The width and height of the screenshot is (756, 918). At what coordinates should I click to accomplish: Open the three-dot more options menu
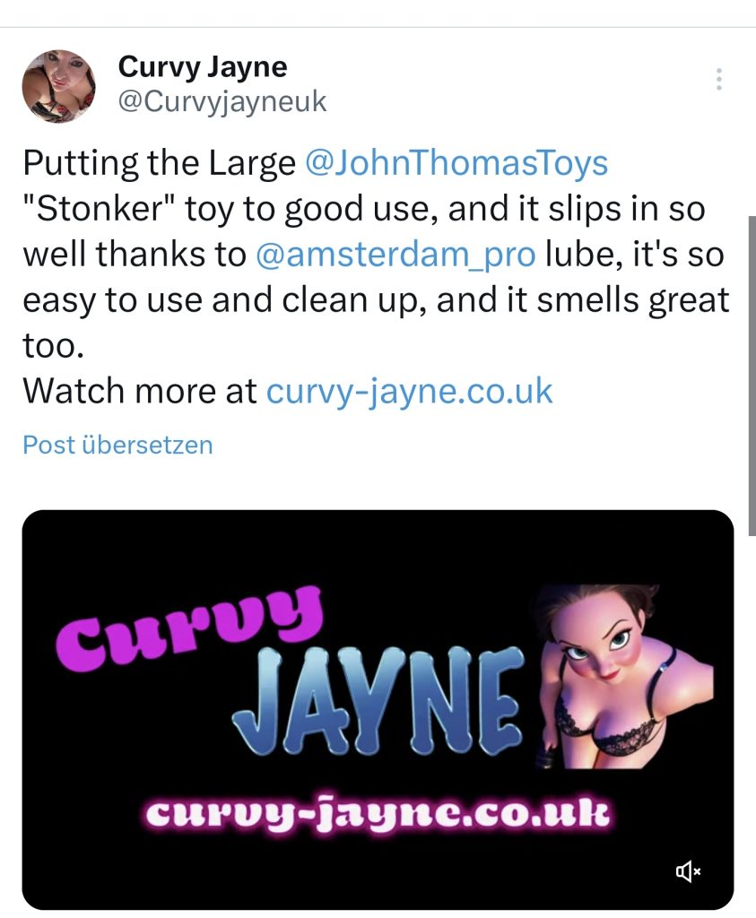click(718, 80)
